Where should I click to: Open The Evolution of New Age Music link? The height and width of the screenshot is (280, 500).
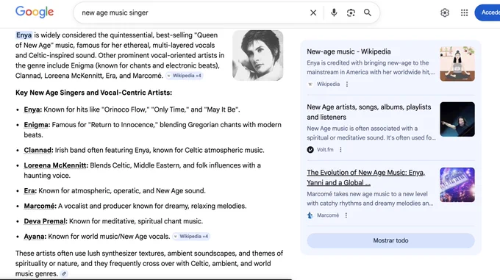pyautogui.click(x=365, y=177)
